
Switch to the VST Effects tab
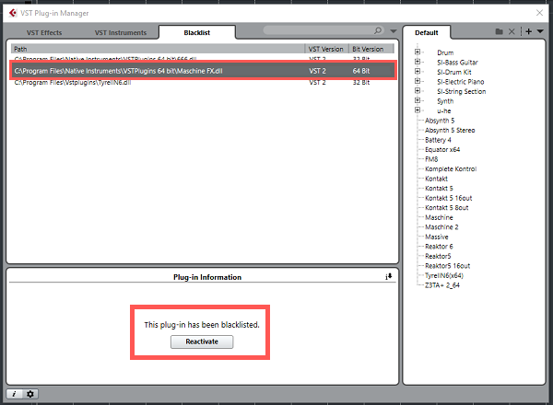[x=44, y=32]
